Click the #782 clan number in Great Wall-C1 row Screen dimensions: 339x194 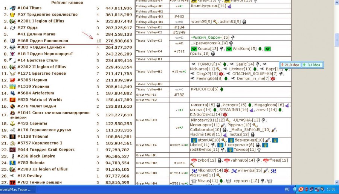[x=179, y=95]
